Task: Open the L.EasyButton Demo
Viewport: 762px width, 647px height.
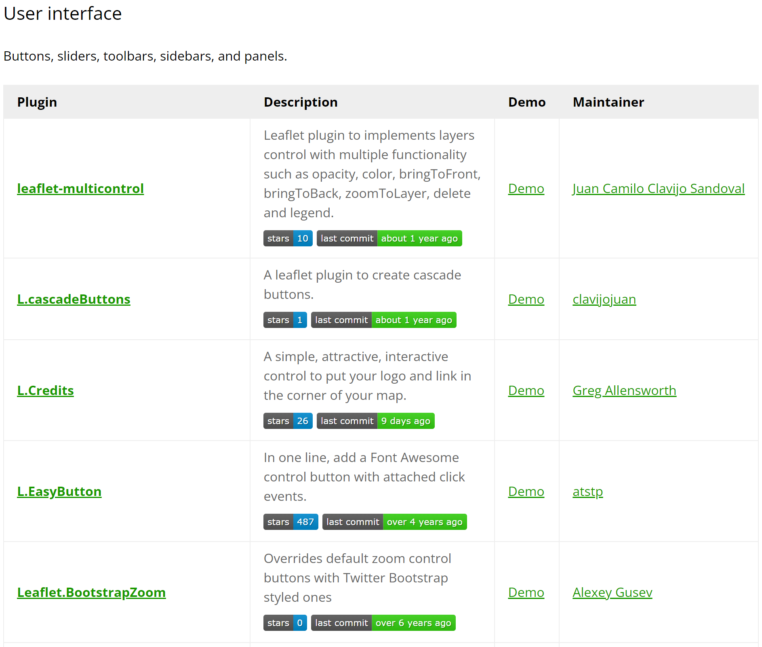Action: click(x=526, y=492)
